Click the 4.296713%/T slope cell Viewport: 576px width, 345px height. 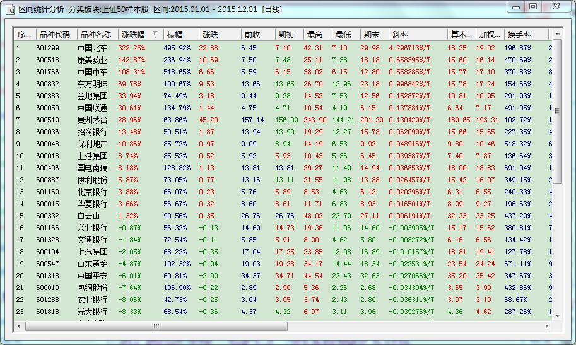(409, 48)
